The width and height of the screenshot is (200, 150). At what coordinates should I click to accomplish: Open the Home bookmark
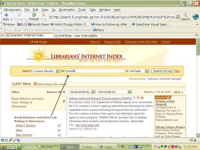tap(9, 25)
